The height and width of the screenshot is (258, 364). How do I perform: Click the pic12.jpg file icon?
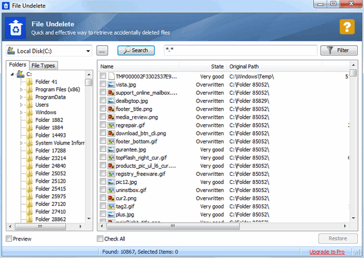(x=112, y=182)
